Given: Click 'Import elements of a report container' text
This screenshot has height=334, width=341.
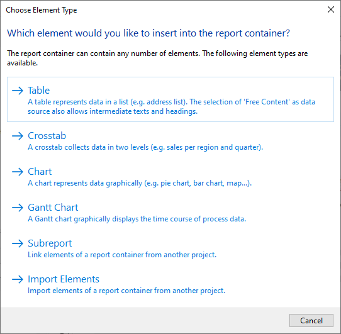Looking at the screenshot, I should pyautogui.click(x=126, y=291).
